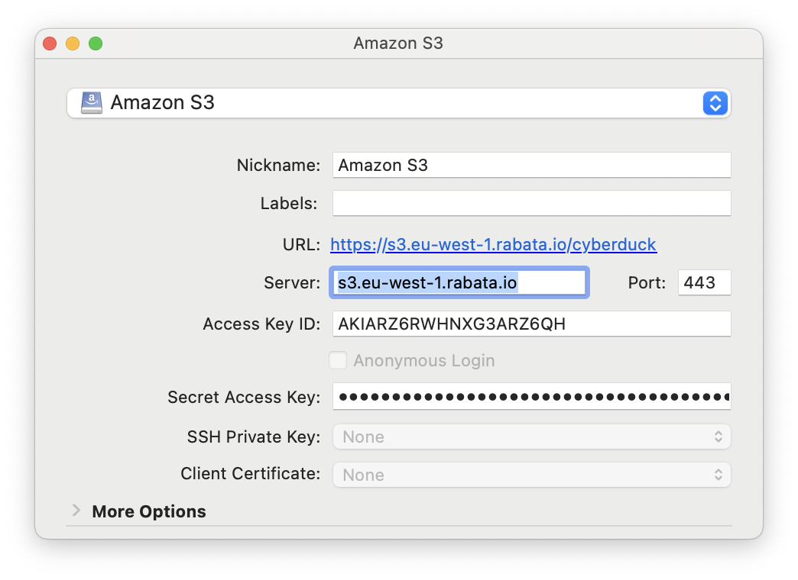798x580 pixels.
Task: Open the connection protocol dropdown
Action: 397,102
